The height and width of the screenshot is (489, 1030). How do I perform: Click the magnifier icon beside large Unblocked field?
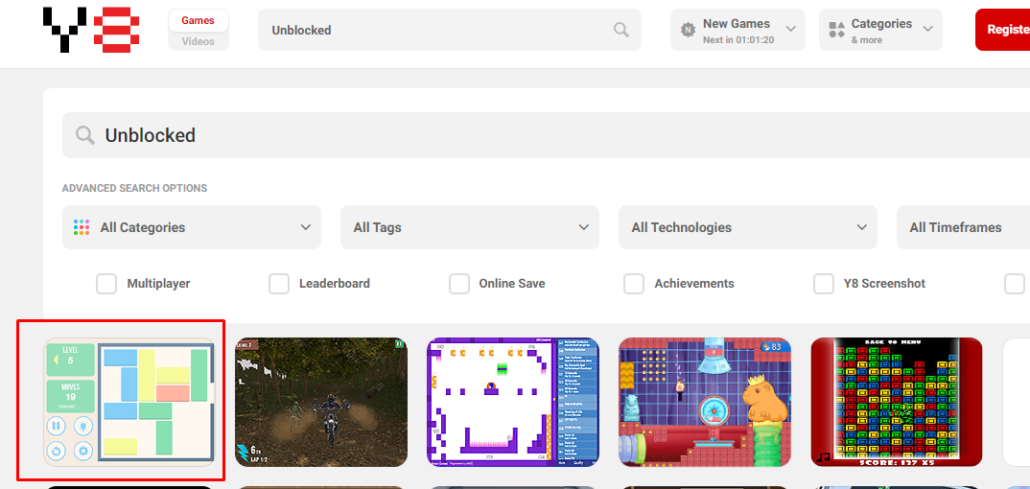tap(84, 135)
